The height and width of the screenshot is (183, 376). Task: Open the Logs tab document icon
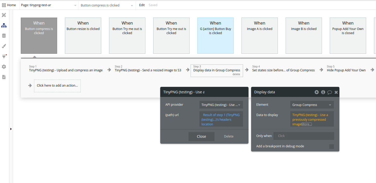[4, 77]
